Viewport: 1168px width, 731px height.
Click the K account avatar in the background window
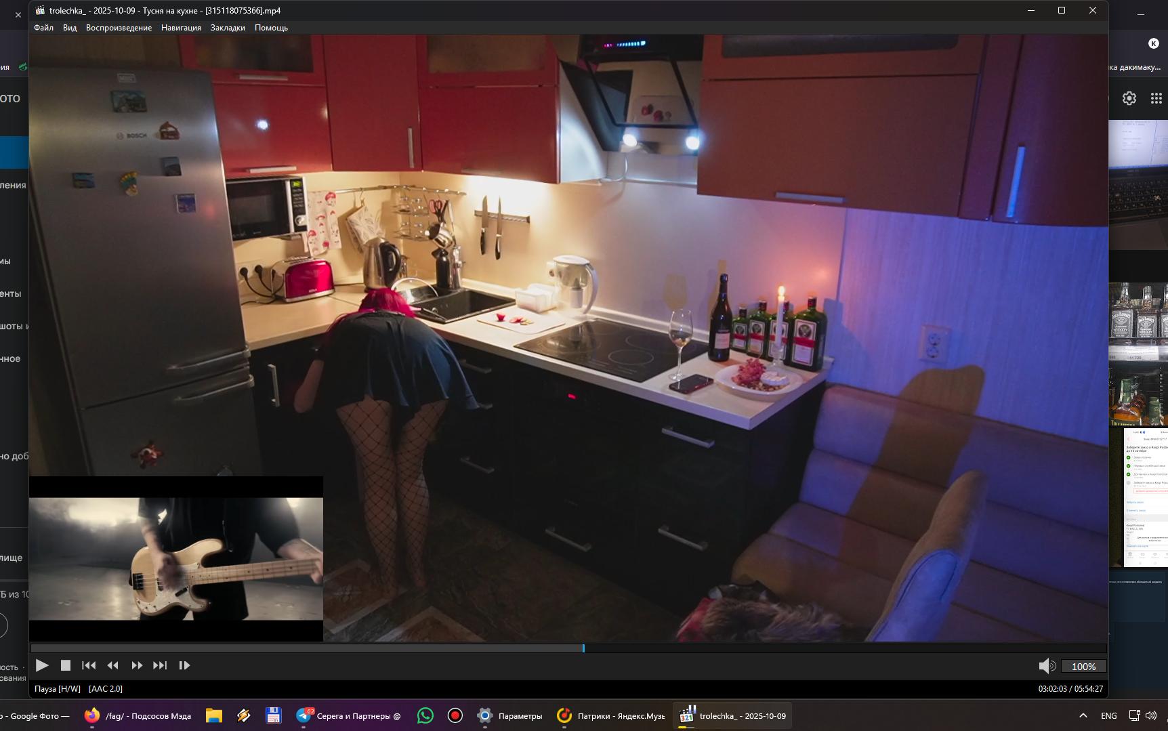click(x=1154, y=43)
